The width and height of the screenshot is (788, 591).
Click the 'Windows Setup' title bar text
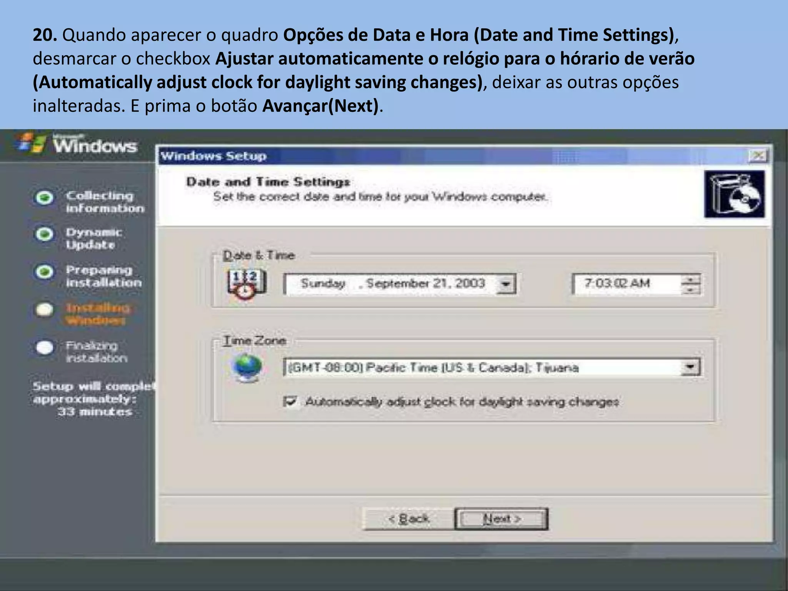tap(214, 156)
